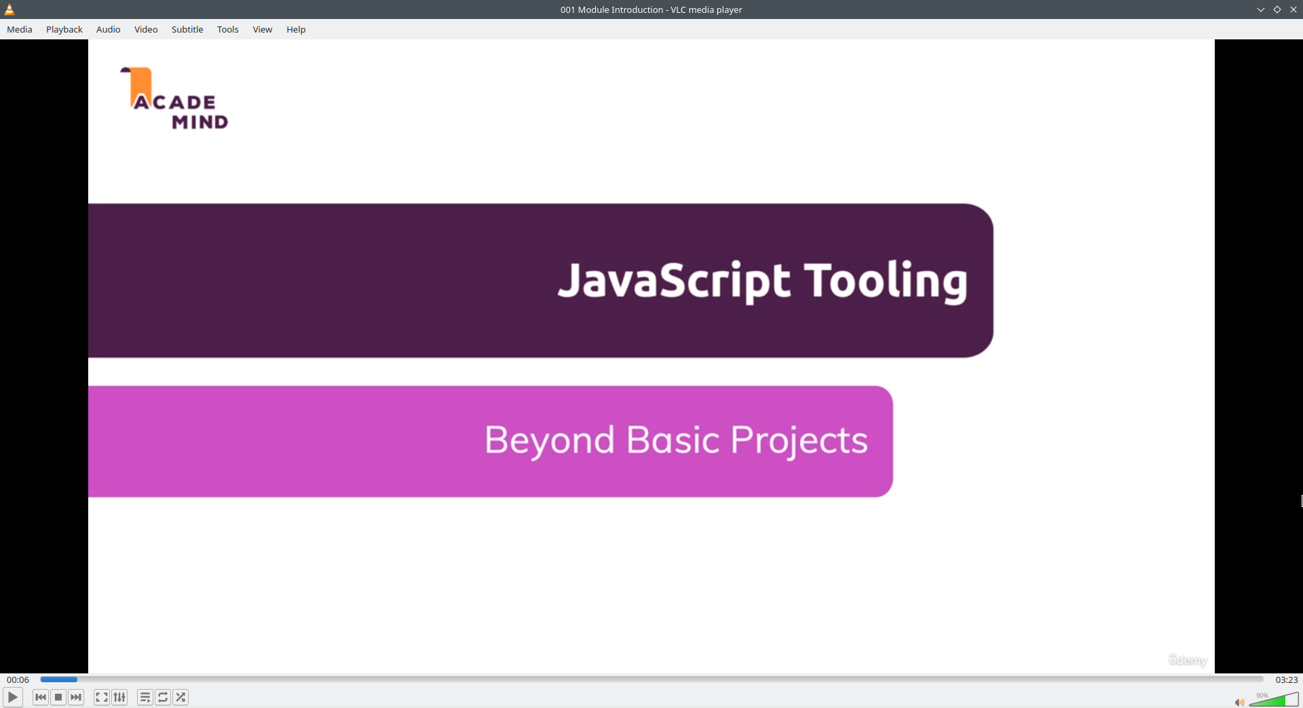Open the View menu
Image resolution: width=1303 pixels, height=708 pixels.
pyautogui.click(x=262, y=29)
